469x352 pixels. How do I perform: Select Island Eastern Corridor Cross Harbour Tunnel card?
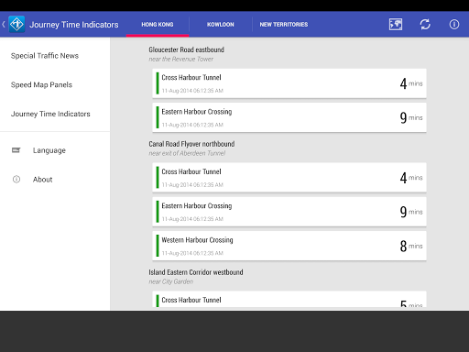(x=289, y=300)
